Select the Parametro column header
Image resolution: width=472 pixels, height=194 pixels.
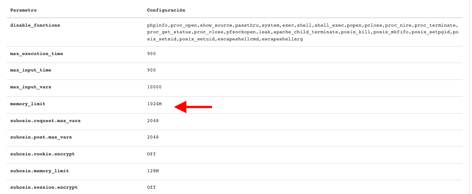(x=24, y=10)
